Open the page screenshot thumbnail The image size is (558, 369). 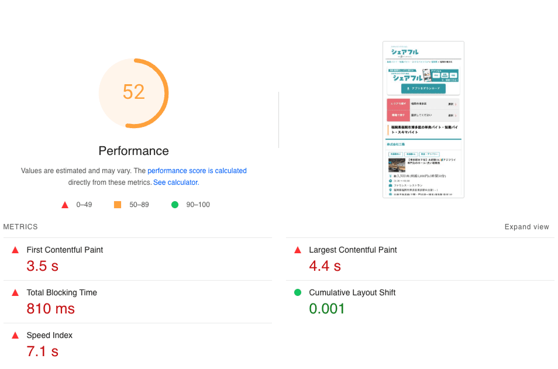coord(423,119)
